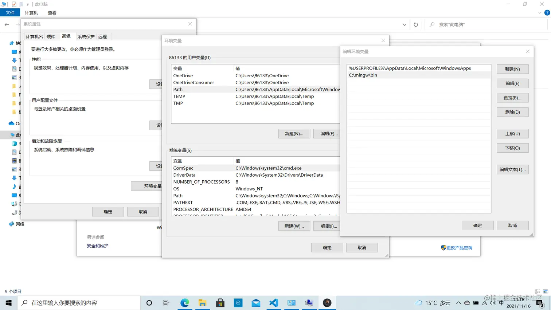The image size is (551, 310).
Task: Click 编辑文本(T)... button
Action: tap(512, 169)
